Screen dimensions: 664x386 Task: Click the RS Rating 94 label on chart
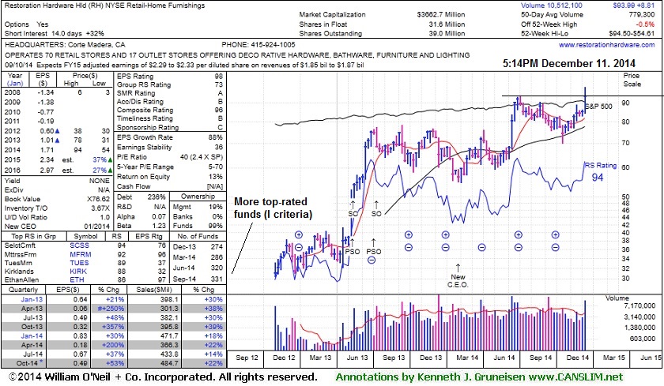tap(601, 171)
